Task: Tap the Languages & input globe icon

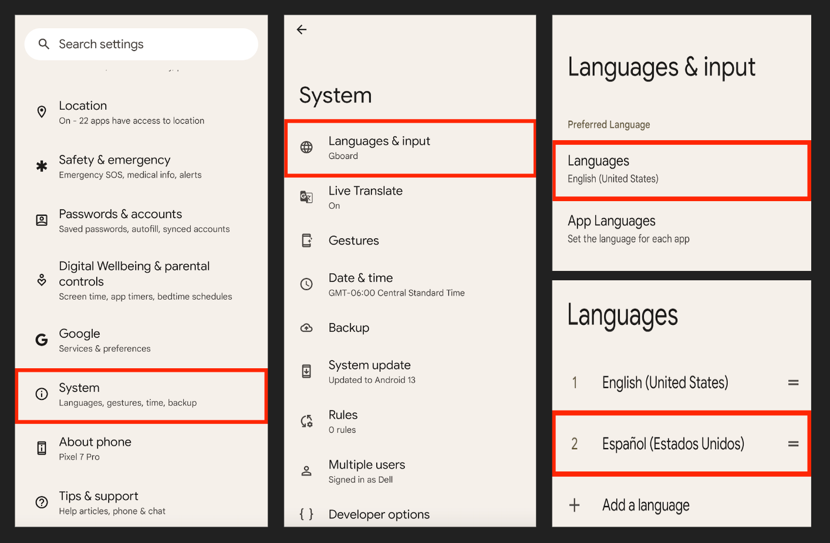Action: [306, 147]
